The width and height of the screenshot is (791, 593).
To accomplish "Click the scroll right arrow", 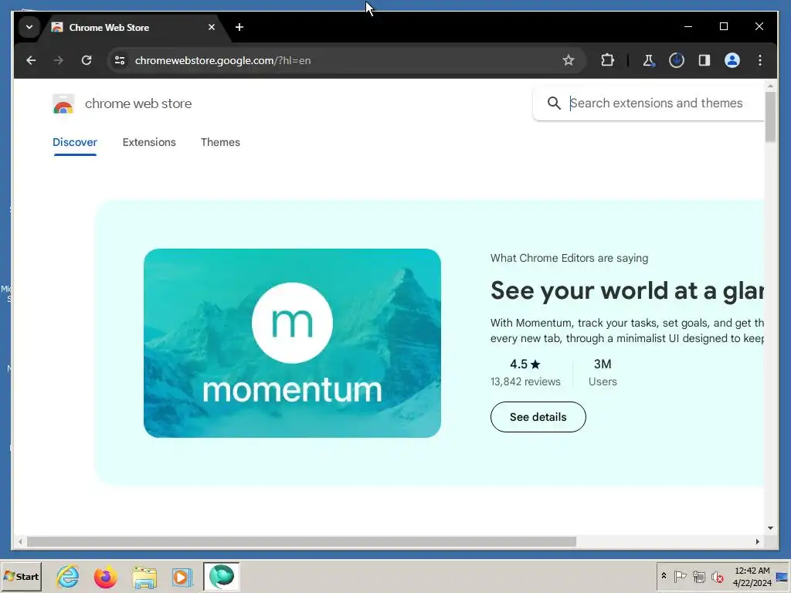I will click(x=757, y=541).
